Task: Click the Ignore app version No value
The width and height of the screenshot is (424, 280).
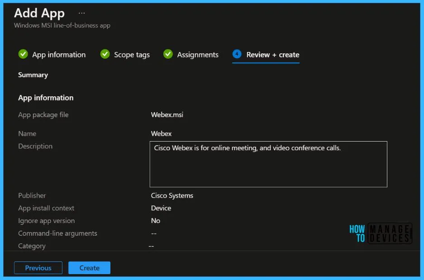Action: pyautogui.click(x=156, y=221)
